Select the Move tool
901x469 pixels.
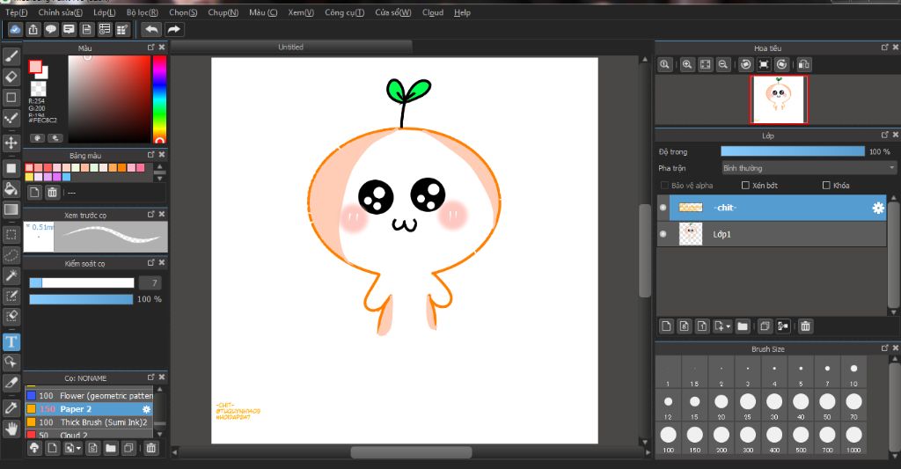pos(11,142)
